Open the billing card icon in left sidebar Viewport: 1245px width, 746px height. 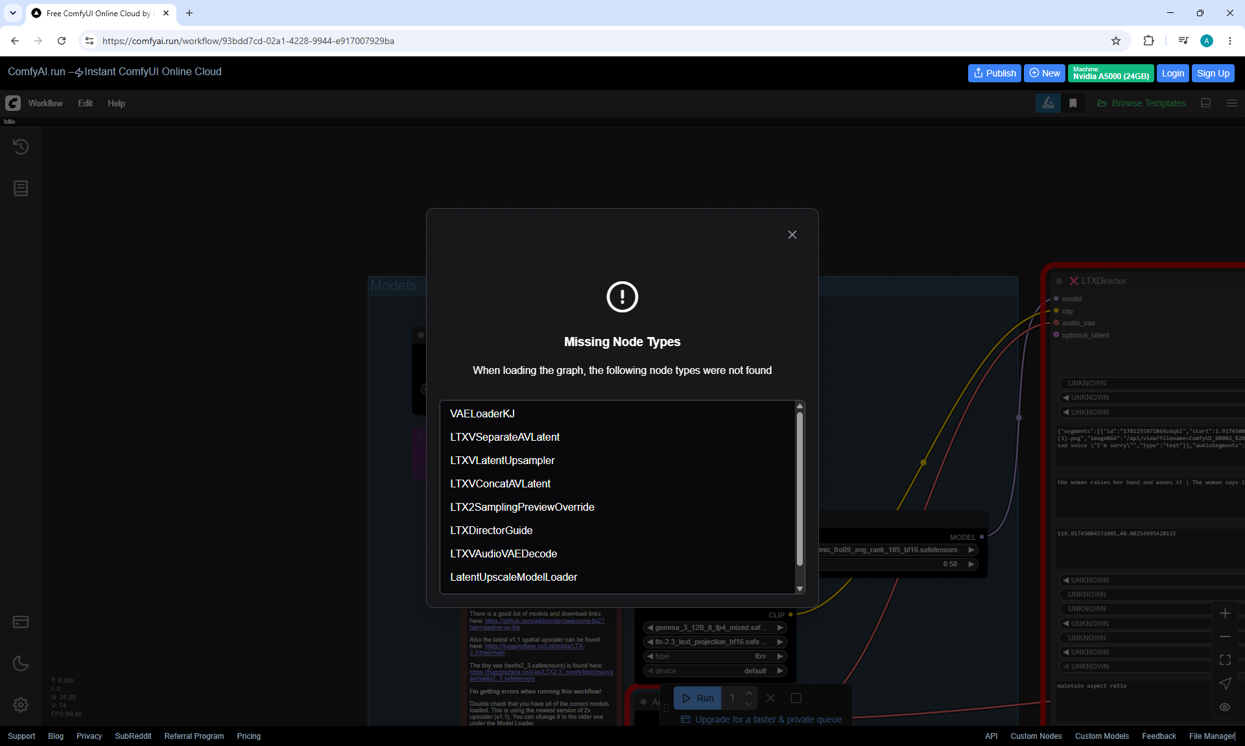[x=21, y=622]
